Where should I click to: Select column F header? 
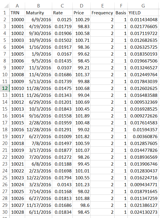[121, 6]
